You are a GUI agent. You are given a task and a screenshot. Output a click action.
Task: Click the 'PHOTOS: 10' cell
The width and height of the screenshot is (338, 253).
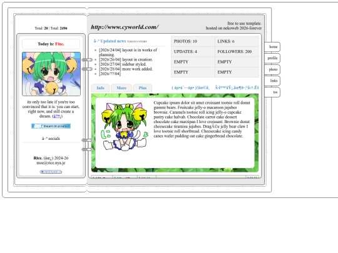pos(193,41)
